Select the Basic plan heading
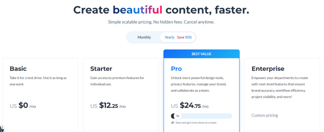This screenshot has width=324, height=132. click(x=18, y=69)
